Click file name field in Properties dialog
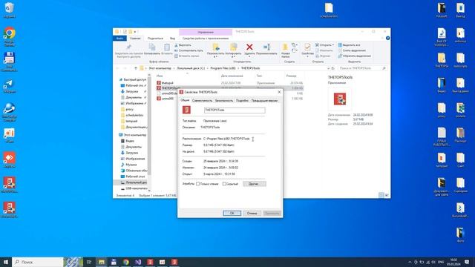Screen dimensions: 475x267 [x=235, y=111]
